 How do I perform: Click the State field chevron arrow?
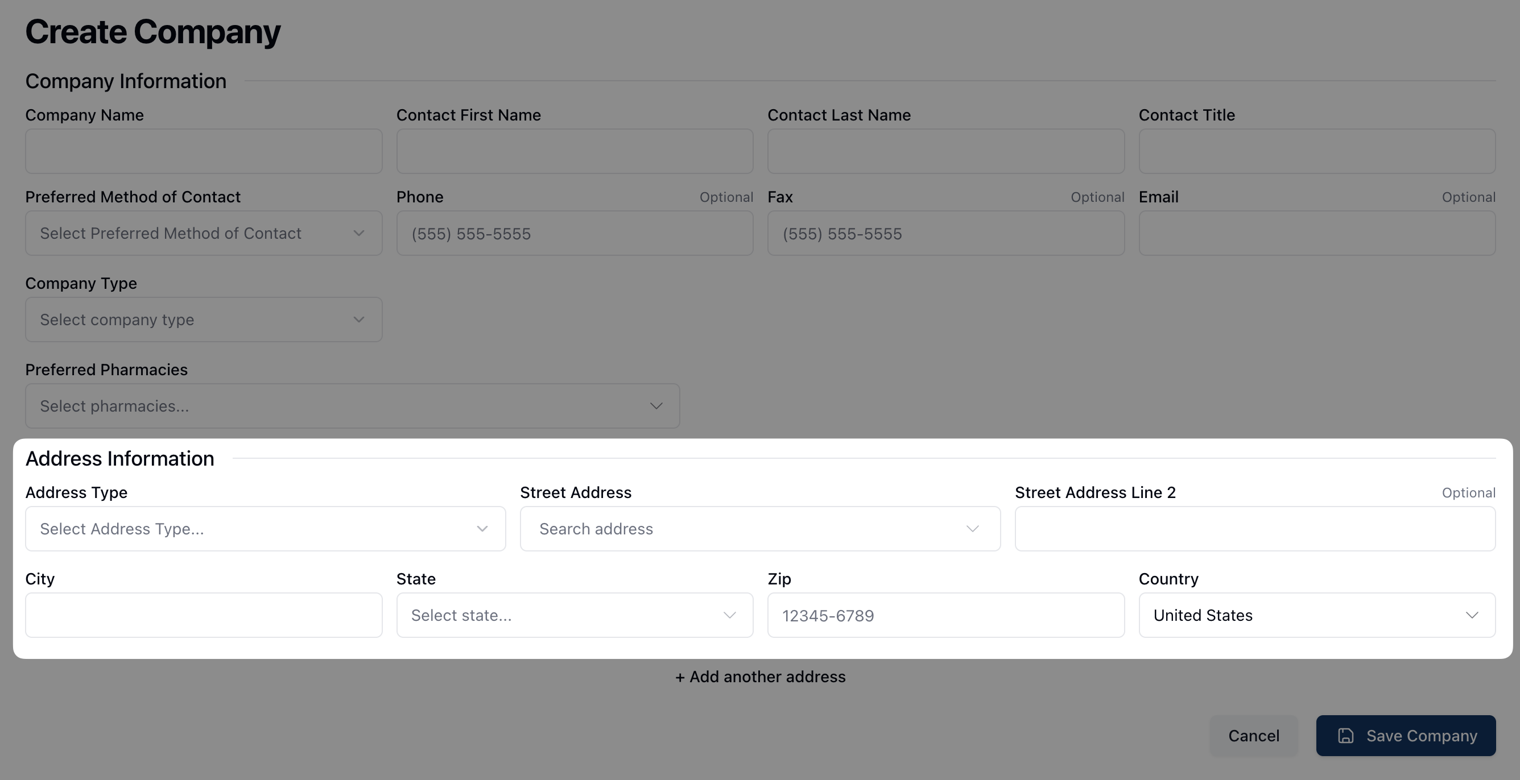[x=729, y=615]
